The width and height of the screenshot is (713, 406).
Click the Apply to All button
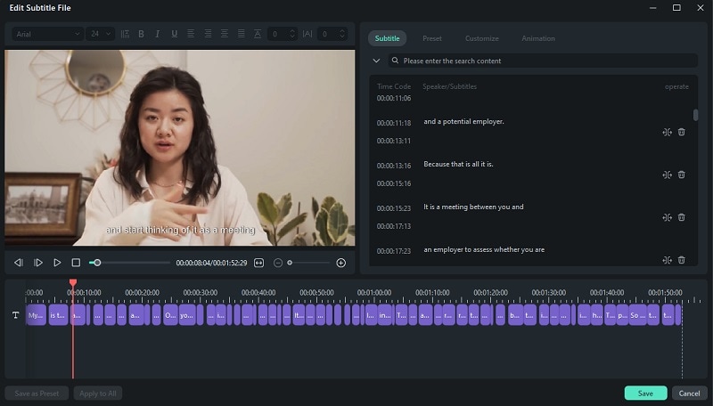(x=98, y=394)
